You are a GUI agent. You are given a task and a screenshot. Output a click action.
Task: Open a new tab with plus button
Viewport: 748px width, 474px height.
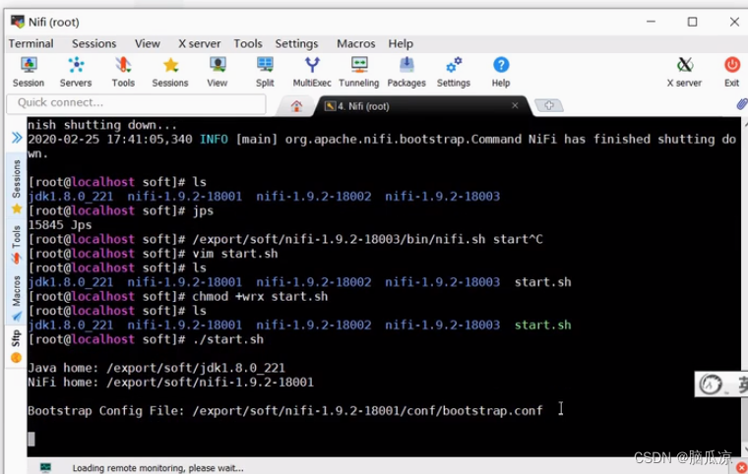pyautogui.click(x=549, y=105)
